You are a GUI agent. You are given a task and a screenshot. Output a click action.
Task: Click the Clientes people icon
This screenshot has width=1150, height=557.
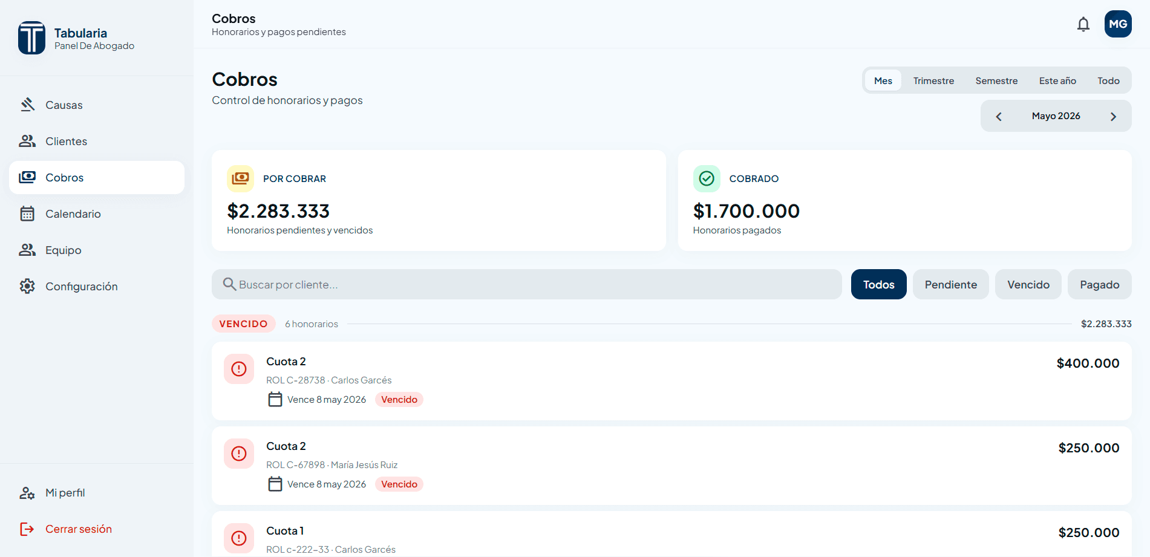click(27, 141)
